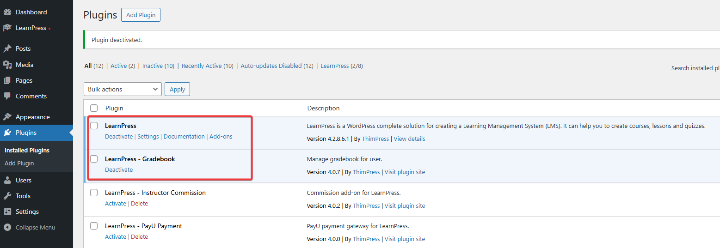Click the Collapse Menu label

click(35, 227)
